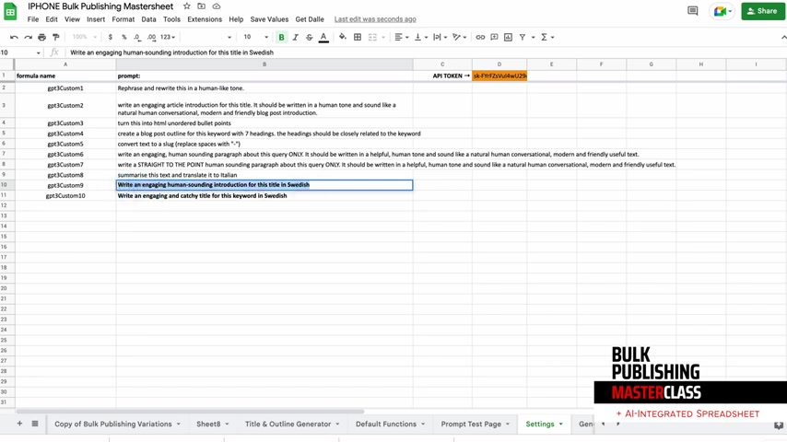The width and height of the screenshot is (787, 442).
Task: Add a new sheet with plus button
Action: 19,424
